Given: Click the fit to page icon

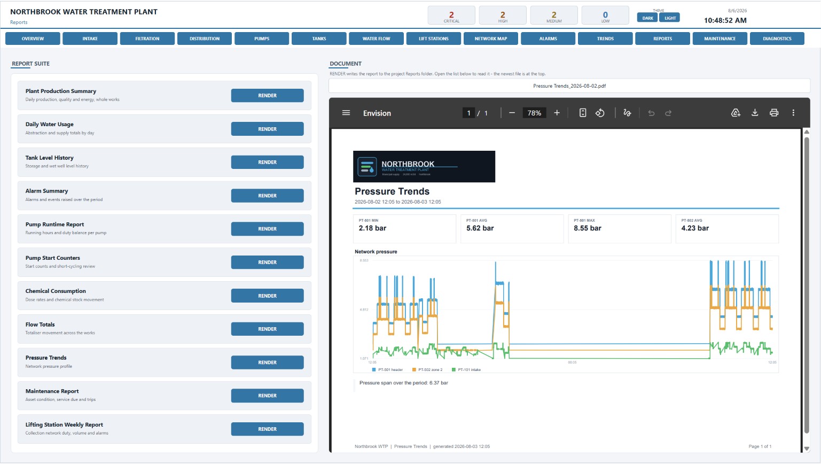Looking at the screenshot, I should (x=583, y=113).
